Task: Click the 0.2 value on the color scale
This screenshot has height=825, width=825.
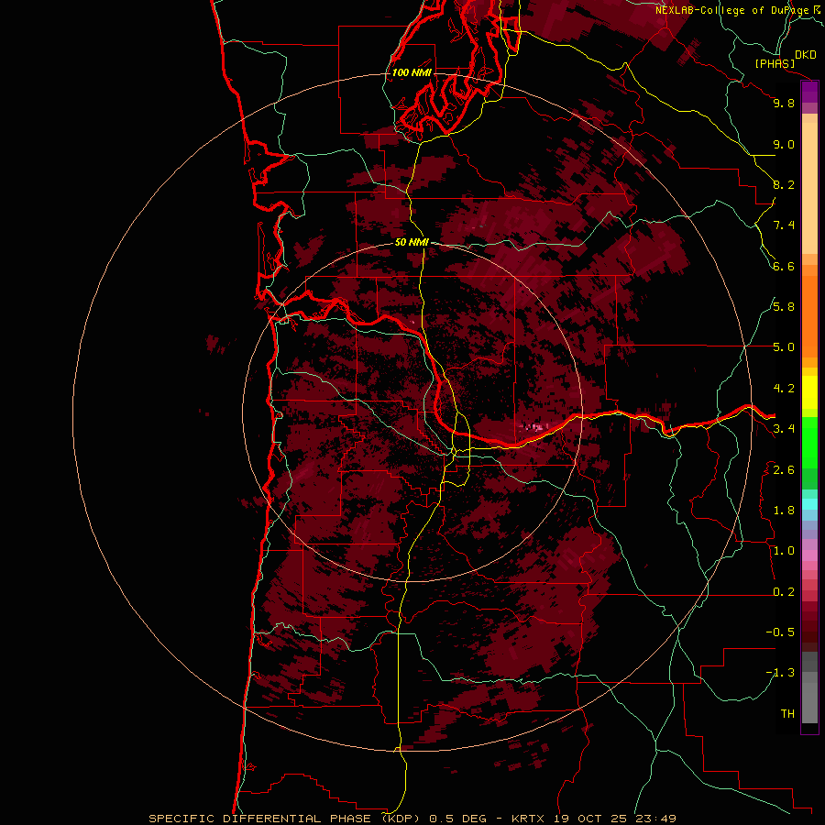Action: [x=784, y=592]
